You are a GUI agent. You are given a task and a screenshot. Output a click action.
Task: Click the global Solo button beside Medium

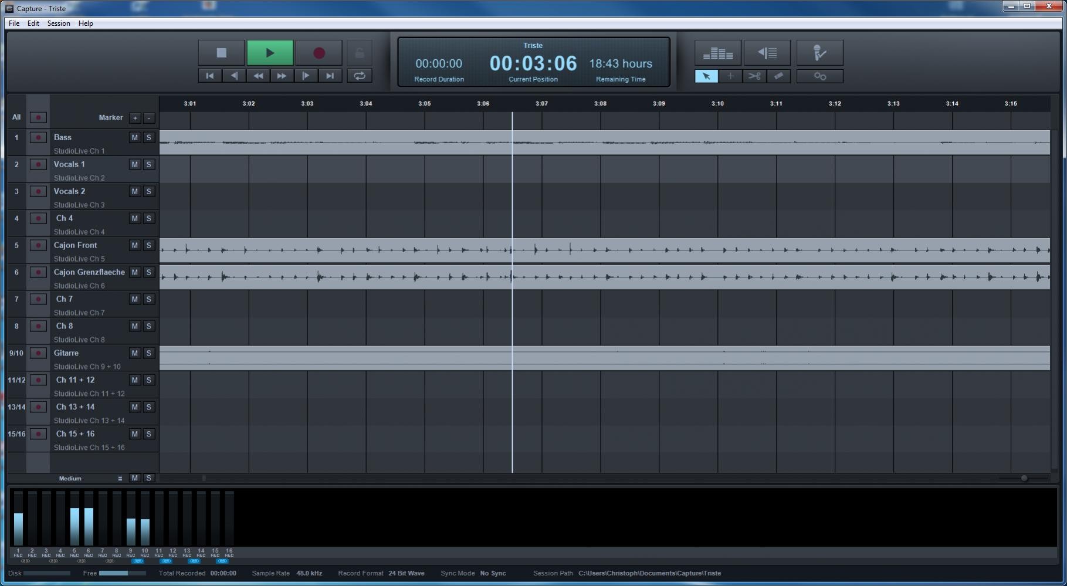(149, 478)
